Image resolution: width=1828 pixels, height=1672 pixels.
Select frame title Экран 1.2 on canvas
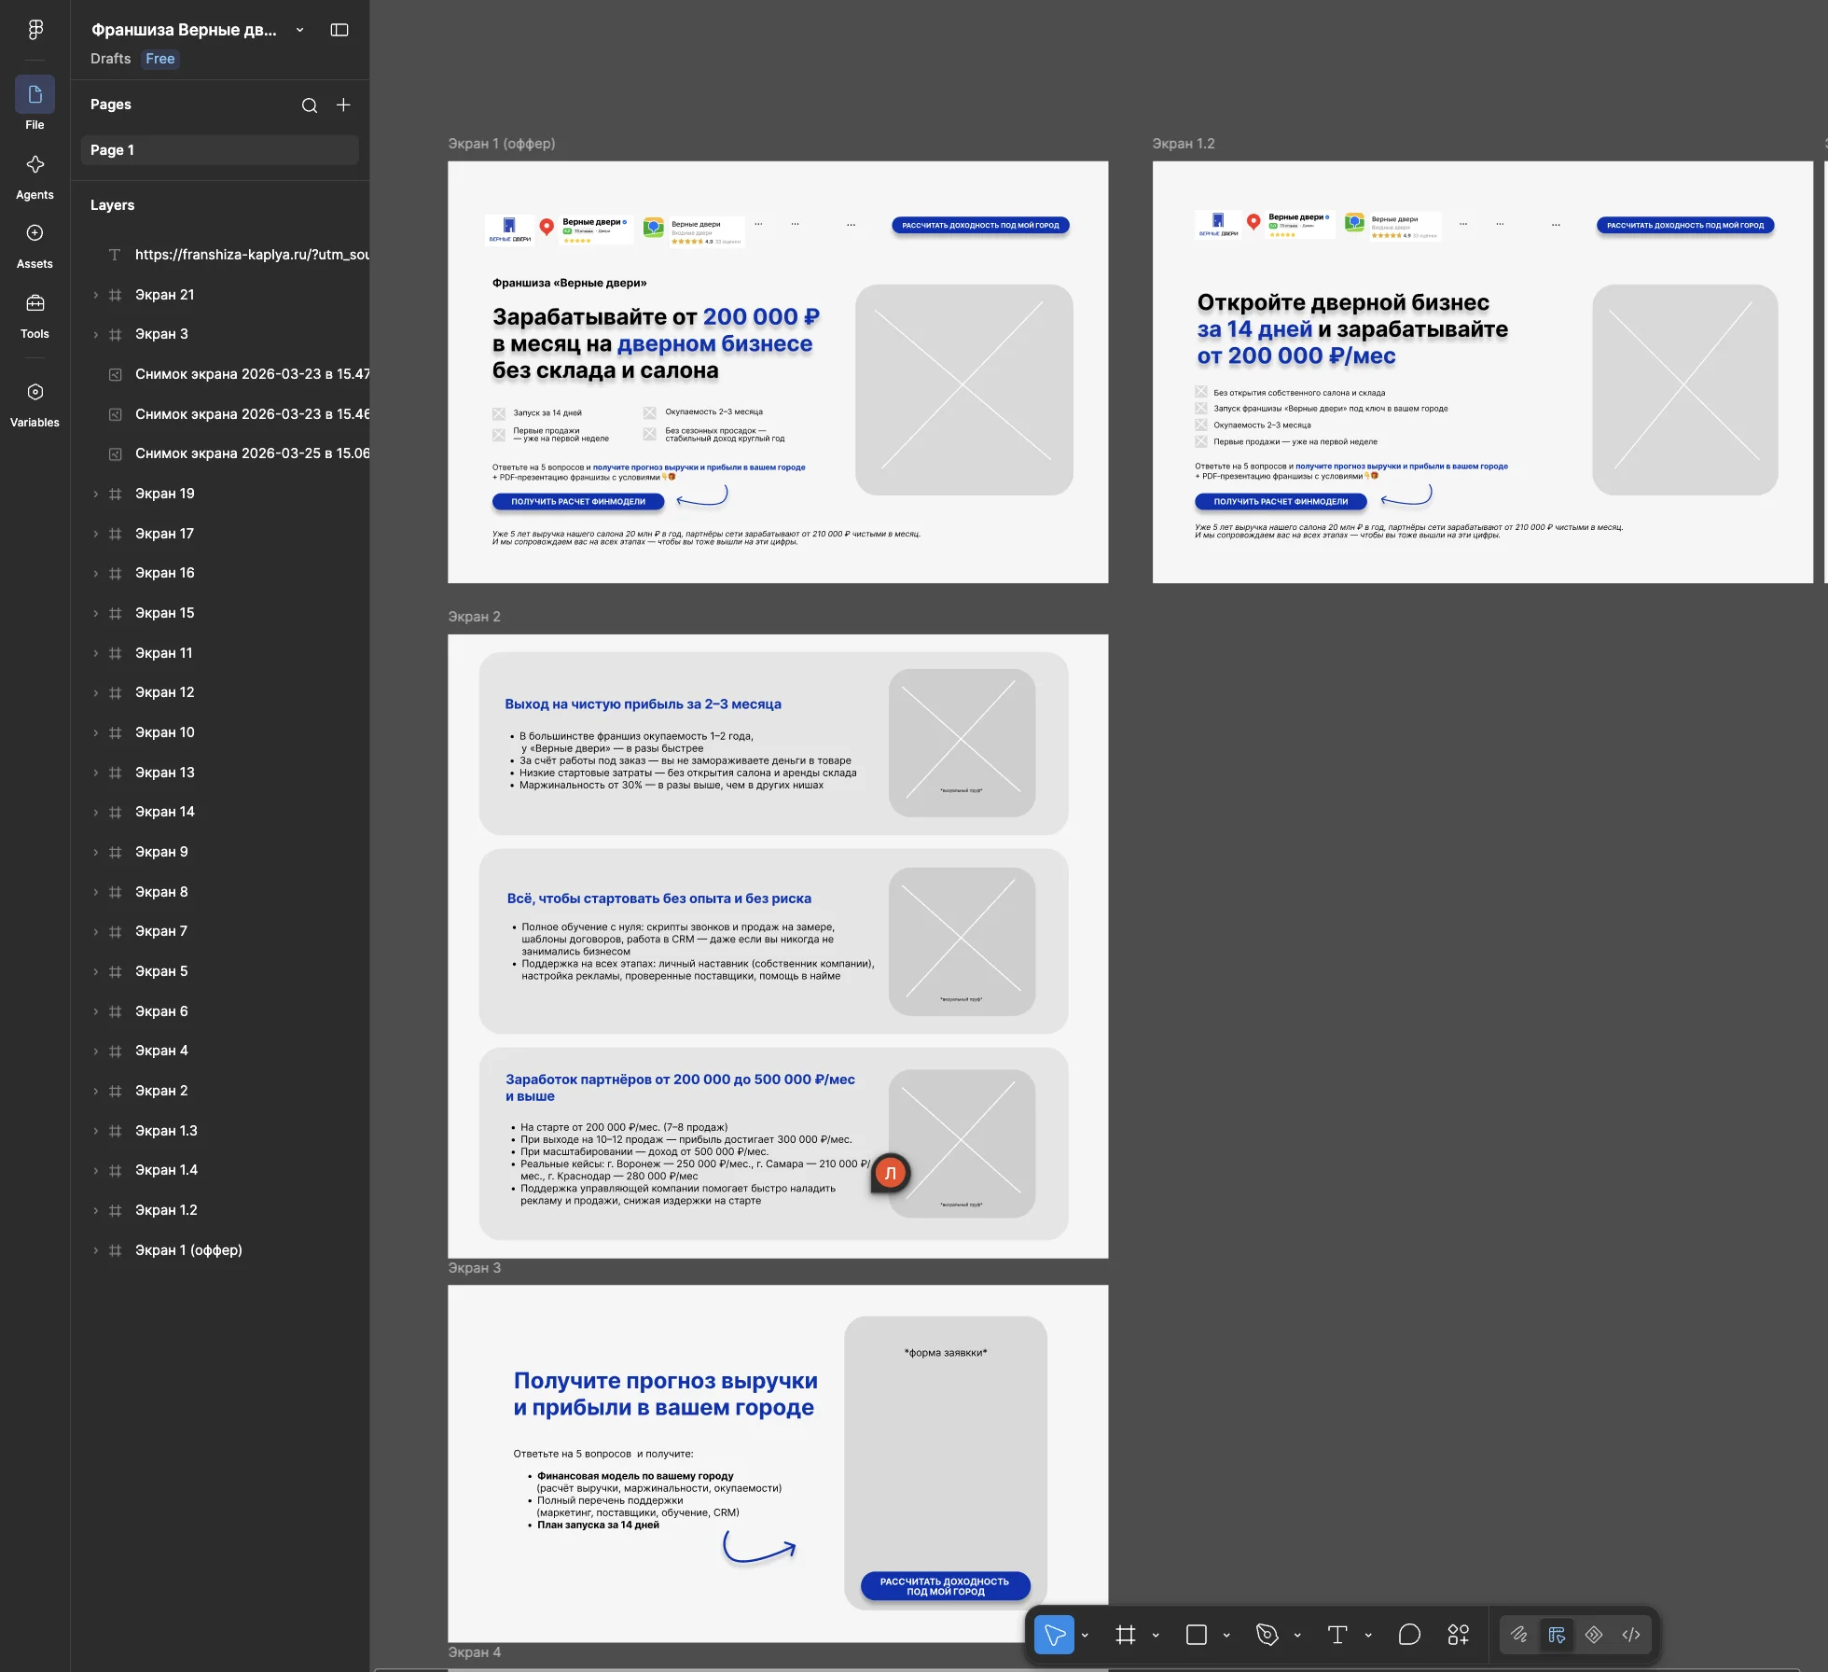tap(1184, 144)
